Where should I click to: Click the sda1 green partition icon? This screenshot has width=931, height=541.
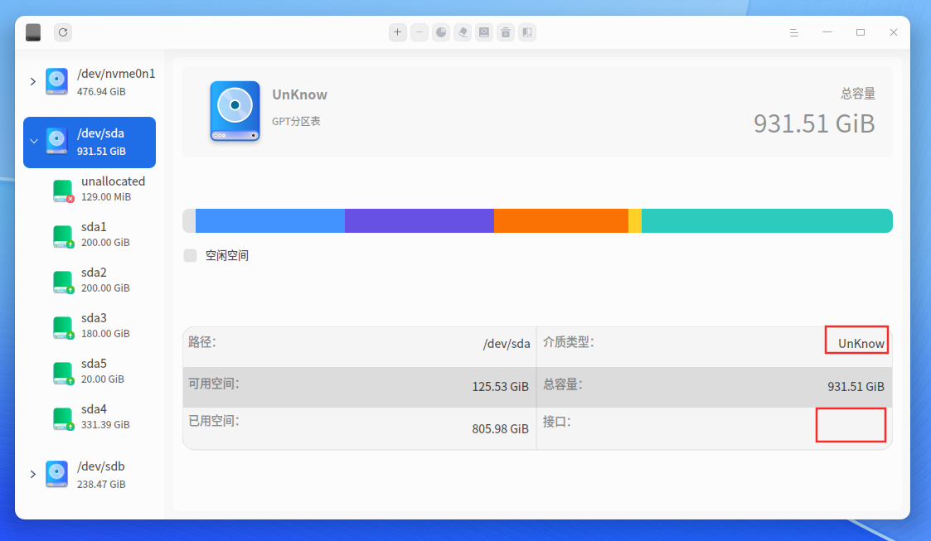[63, 236]
